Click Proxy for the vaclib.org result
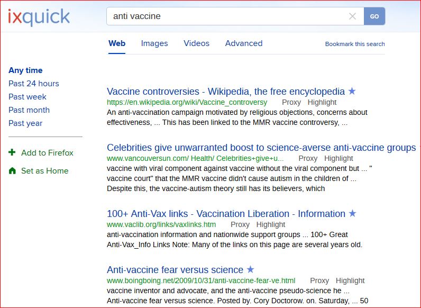Viewport: 421px width, 308px height. tap(240, 225)
